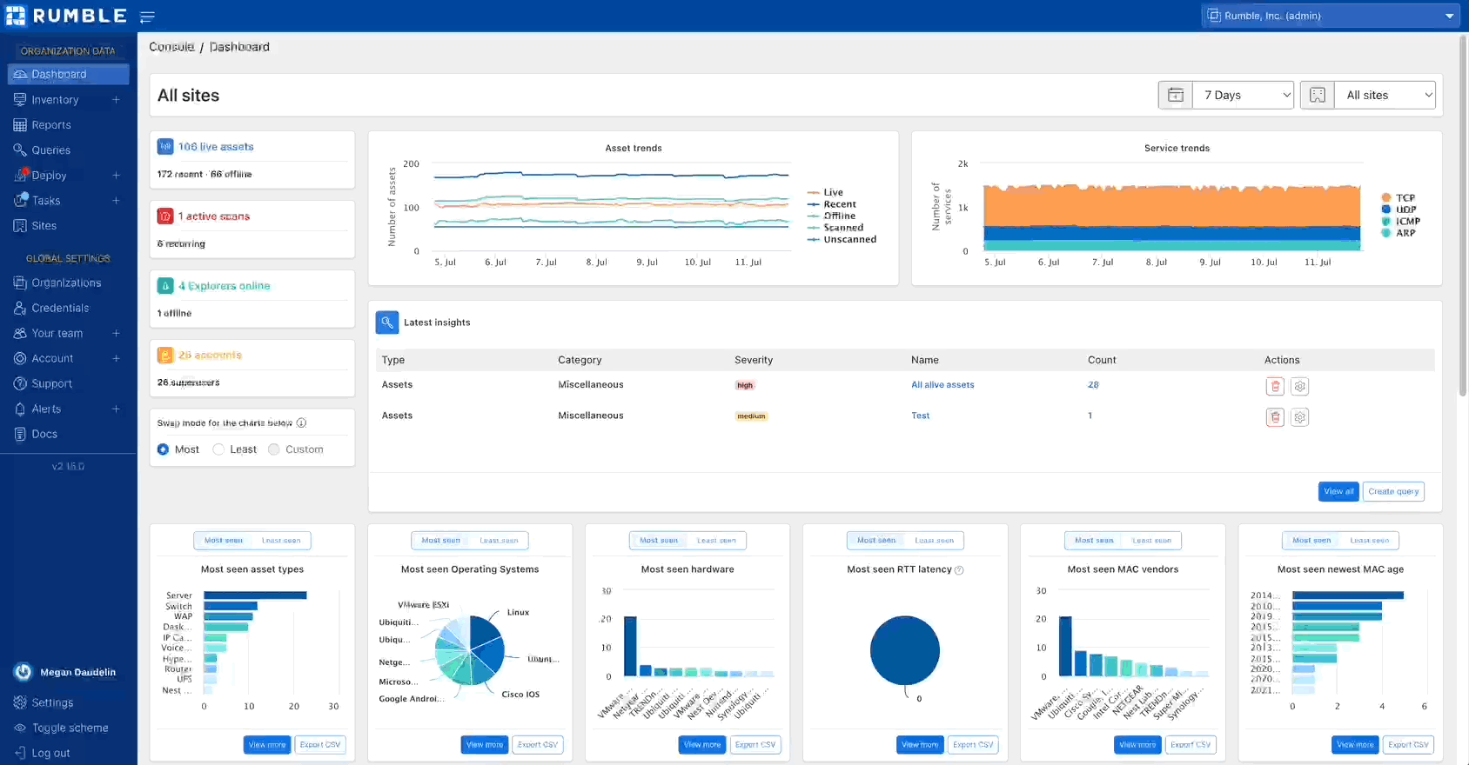Click the site map icon beside All sites

click(1318, 96)
